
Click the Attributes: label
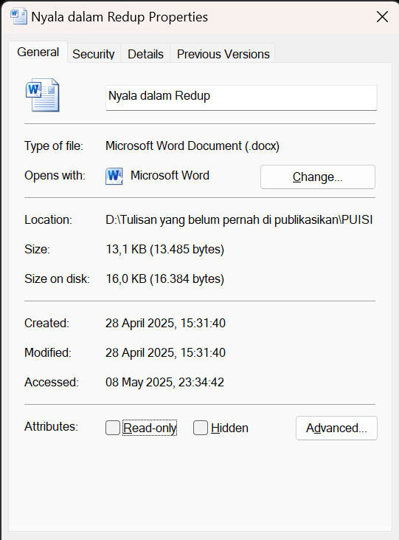tap(51, 426)
